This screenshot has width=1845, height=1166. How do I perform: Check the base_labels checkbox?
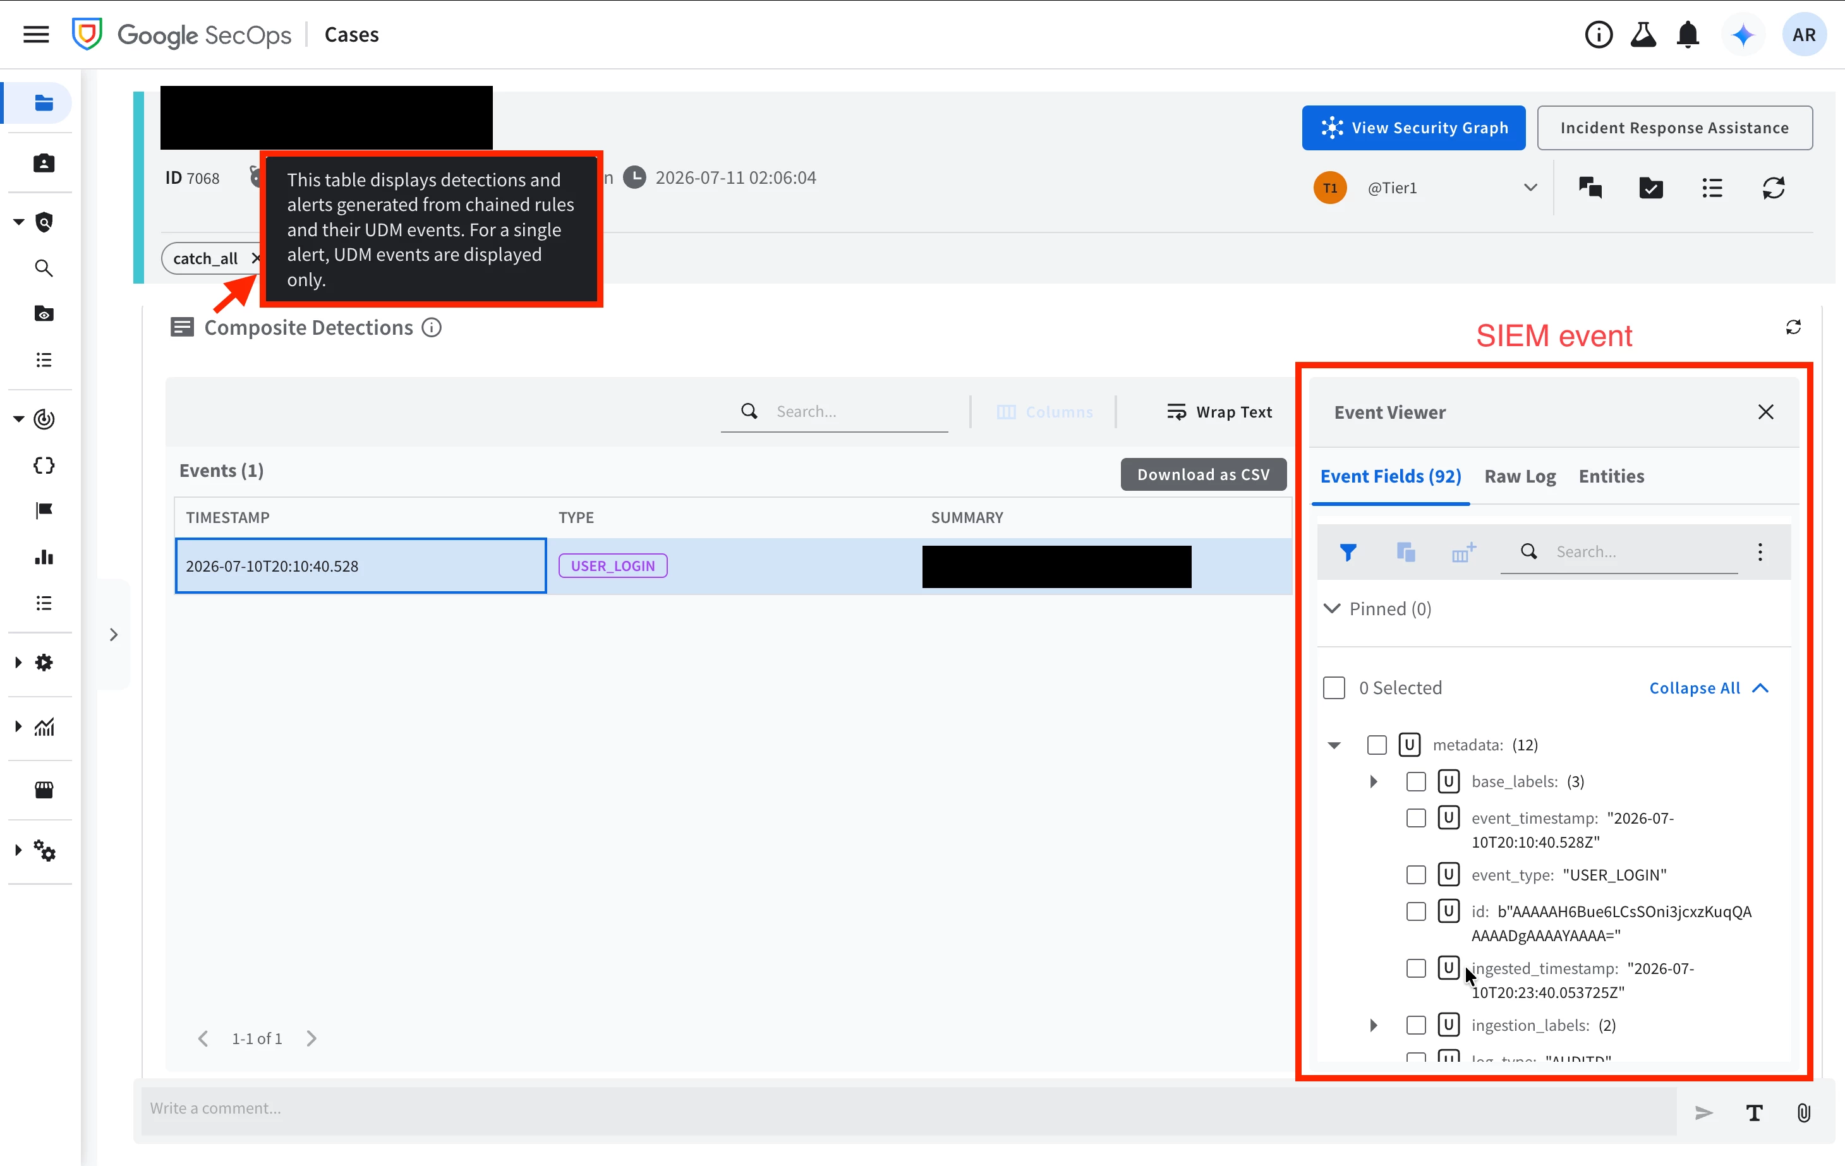pos(1416,781)
